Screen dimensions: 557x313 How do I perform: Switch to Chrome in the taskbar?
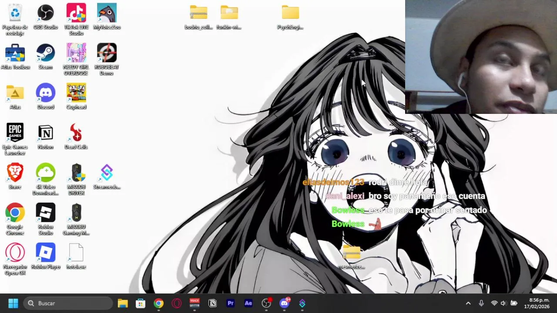click(x=158, y=303)
